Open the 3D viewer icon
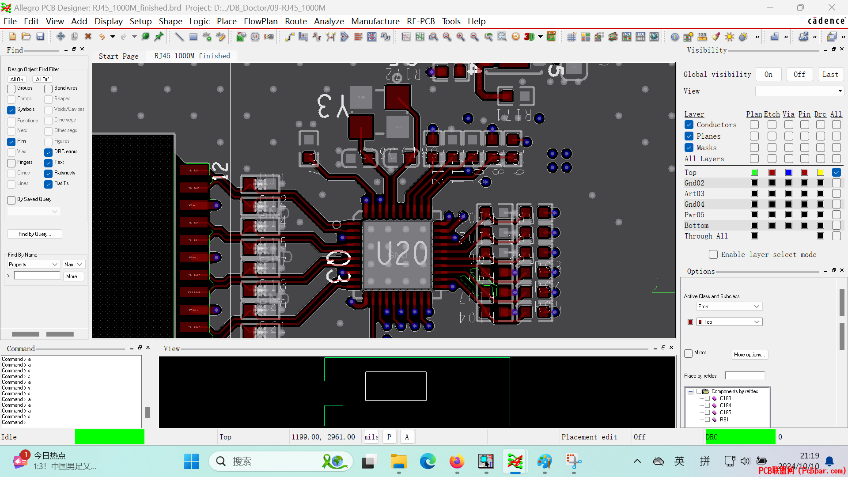848x477 pixels. [529, 37]
